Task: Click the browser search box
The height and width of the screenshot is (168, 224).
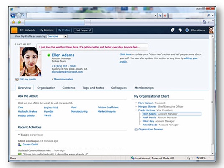Action: [187, 15]
